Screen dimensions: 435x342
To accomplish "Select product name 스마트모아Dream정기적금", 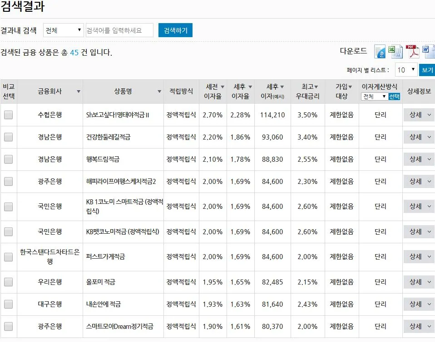I will tap(119, 326).
